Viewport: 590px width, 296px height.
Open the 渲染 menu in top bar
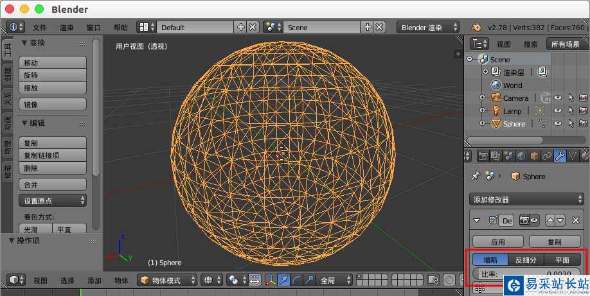tap(67, 28)
